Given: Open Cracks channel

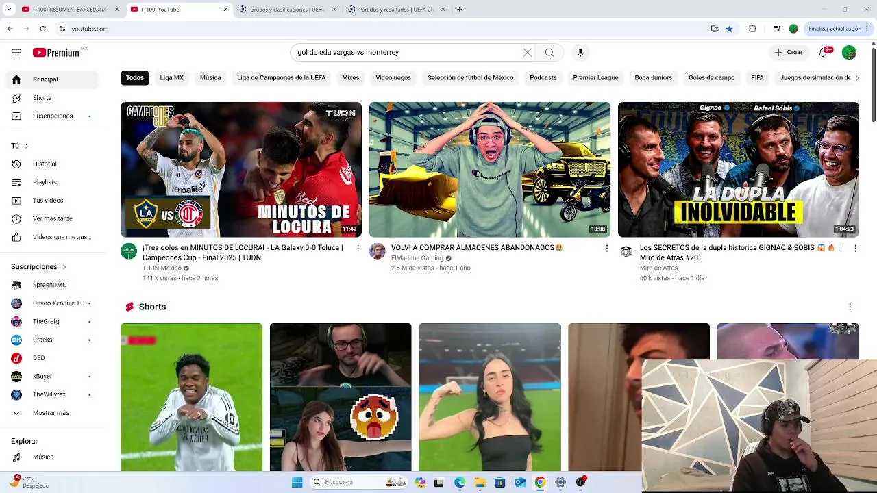Looking at the screenshot, I should (53, 340).
